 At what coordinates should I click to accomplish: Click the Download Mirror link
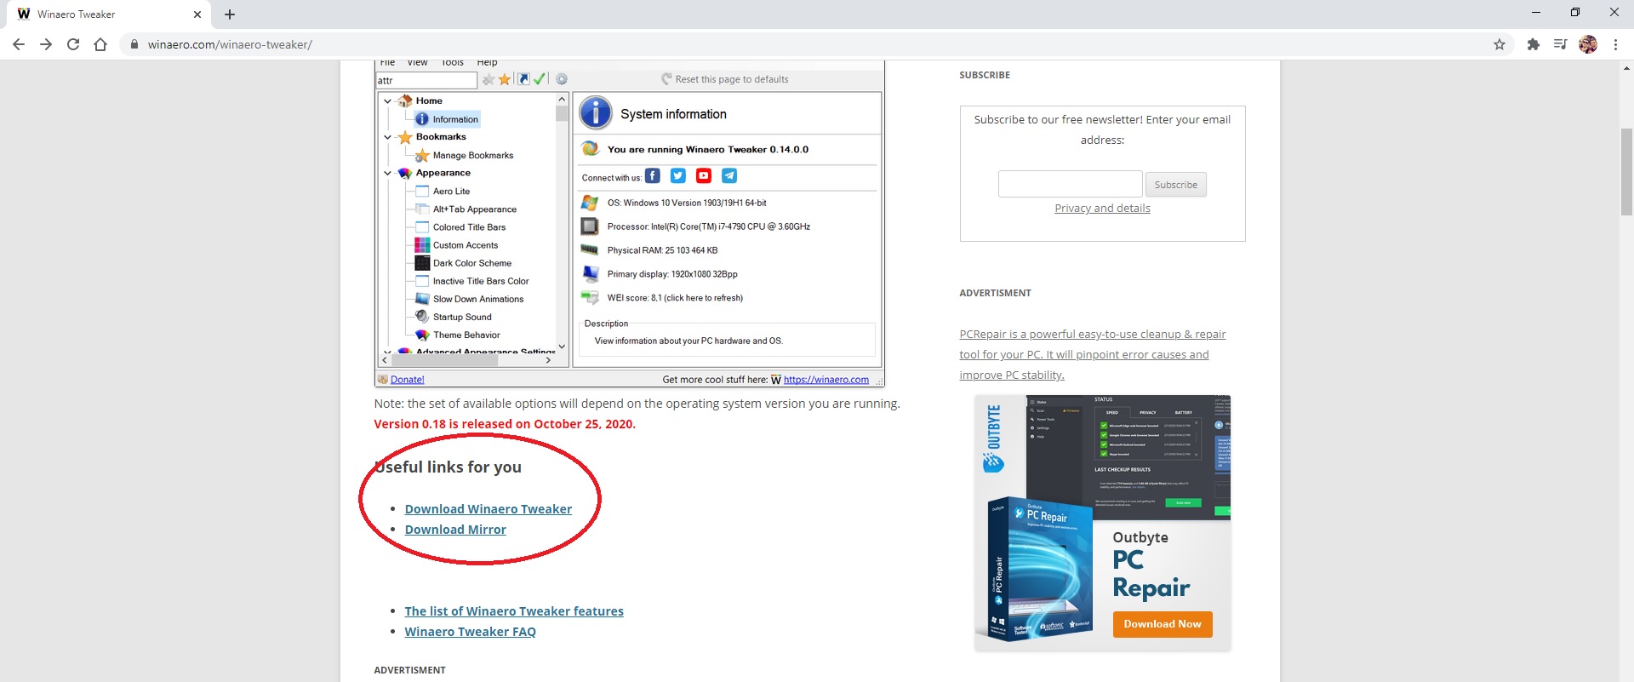pos(455,530)
